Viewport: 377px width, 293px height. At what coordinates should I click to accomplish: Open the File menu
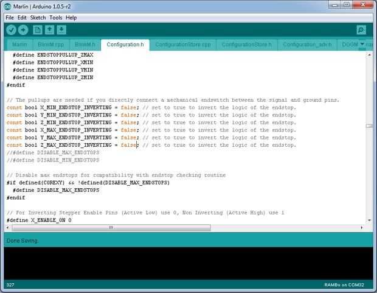10,18
